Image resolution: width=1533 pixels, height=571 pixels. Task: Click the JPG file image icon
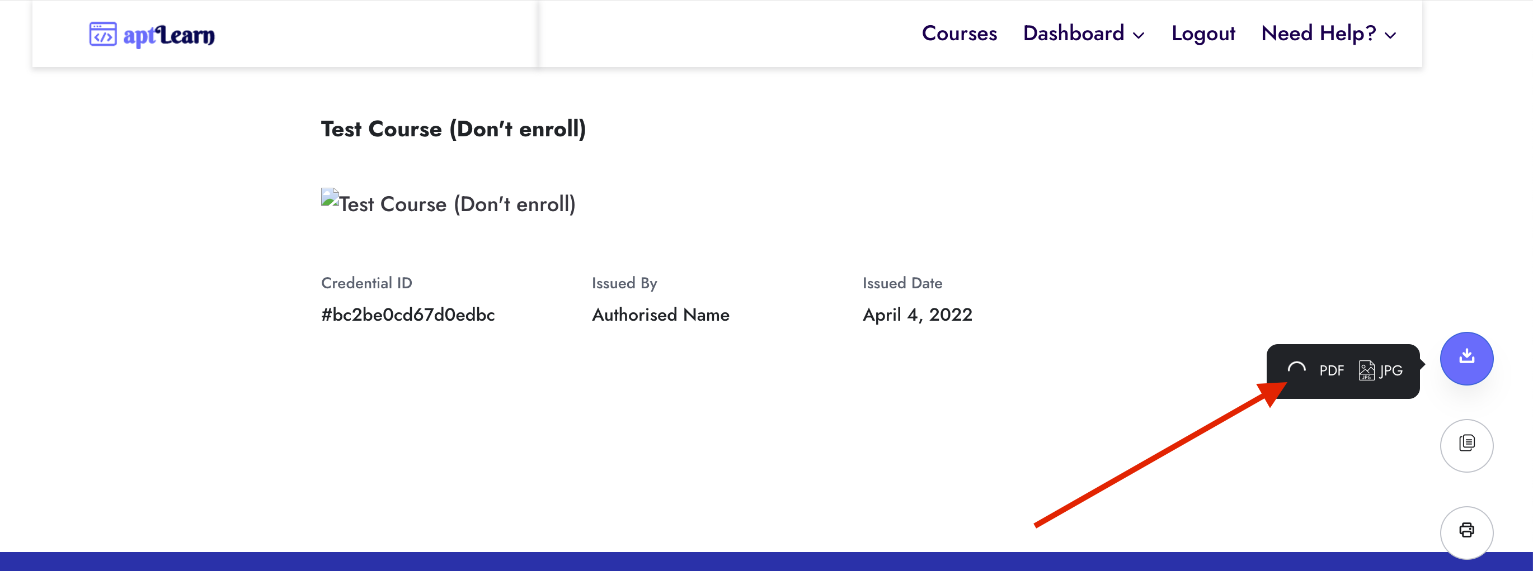click(x=1366, y=370)
